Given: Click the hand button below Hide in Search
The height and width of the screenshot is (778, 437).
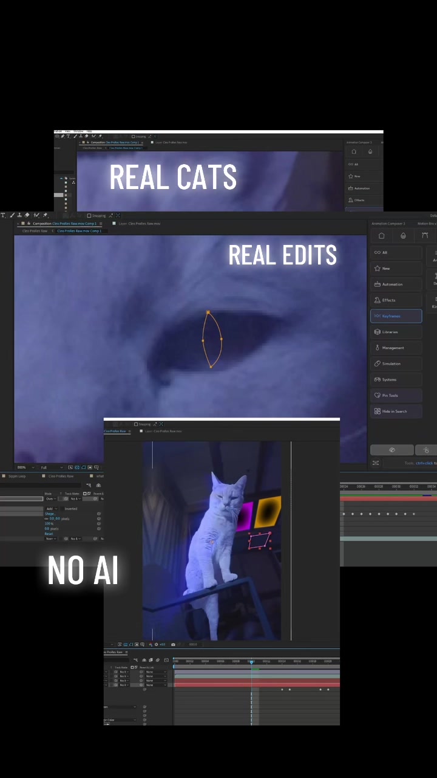Looking at the screenshot, I should coord(426,450).
